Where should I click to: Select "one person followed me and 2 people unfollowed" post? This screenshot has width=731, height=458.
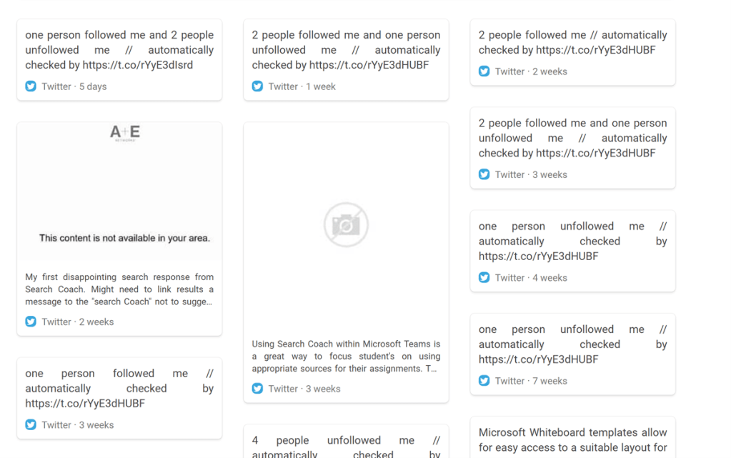point(119,50)
